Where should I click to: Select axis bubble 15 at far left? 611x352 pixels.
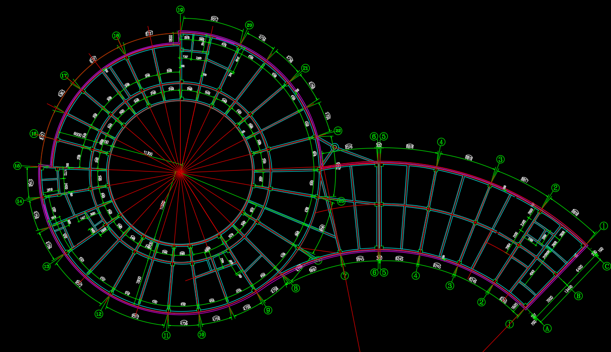point(17,166)
